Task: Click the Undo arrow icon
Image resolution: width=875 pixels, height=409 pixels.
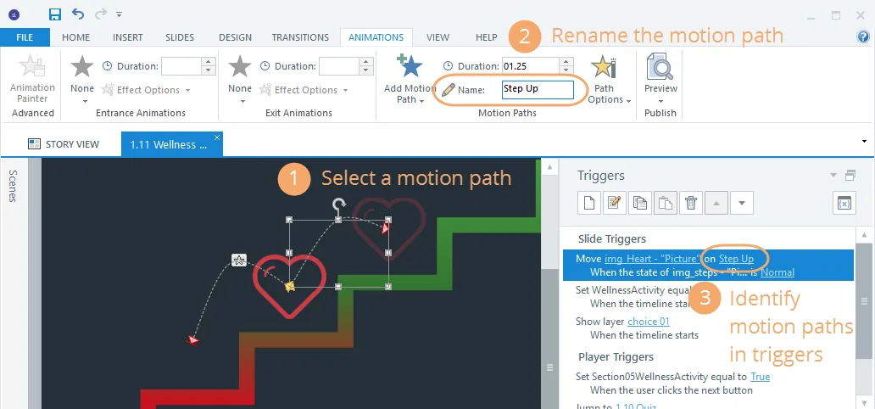Action: pos(78,14)
